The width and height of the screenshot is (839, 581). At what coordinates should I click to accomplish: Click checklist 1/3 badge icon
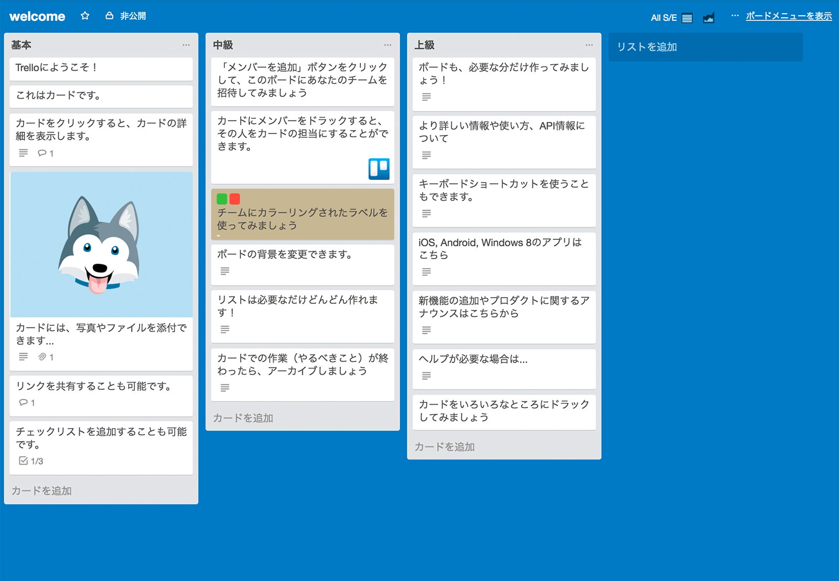(x=24, y=461)
